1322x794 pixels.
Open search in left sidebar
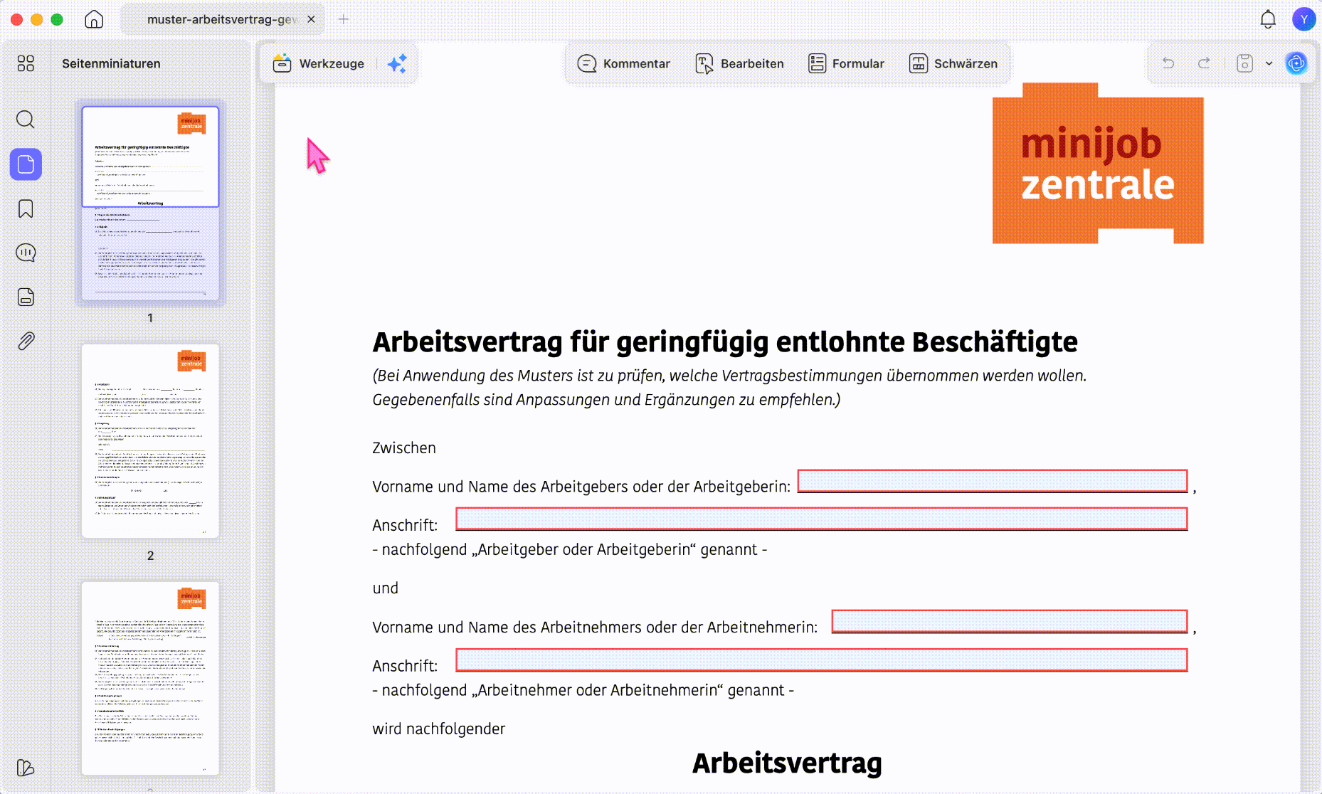pos(26,120)
